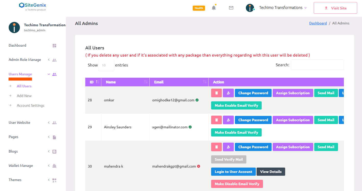The image size is (362, 191).
Task: Click the edit user icon for omkar
Action: [x=228, y=93]
